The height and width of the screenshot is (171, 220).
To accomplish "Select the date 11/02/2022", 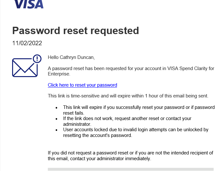I will point(27,43).
